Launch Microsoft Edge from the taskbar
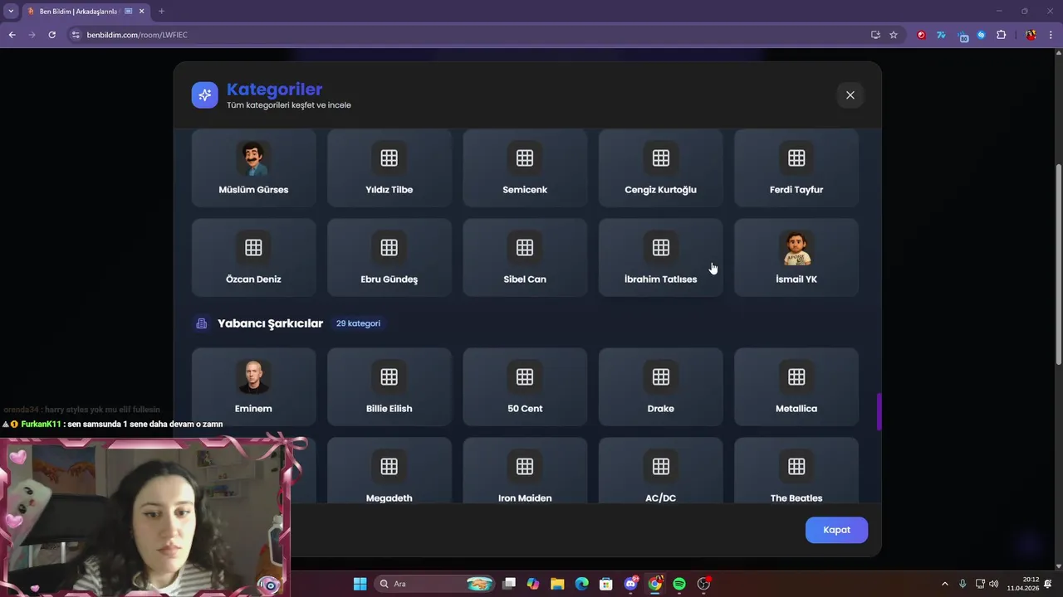The image size is (1063, 597). point(581,584)
